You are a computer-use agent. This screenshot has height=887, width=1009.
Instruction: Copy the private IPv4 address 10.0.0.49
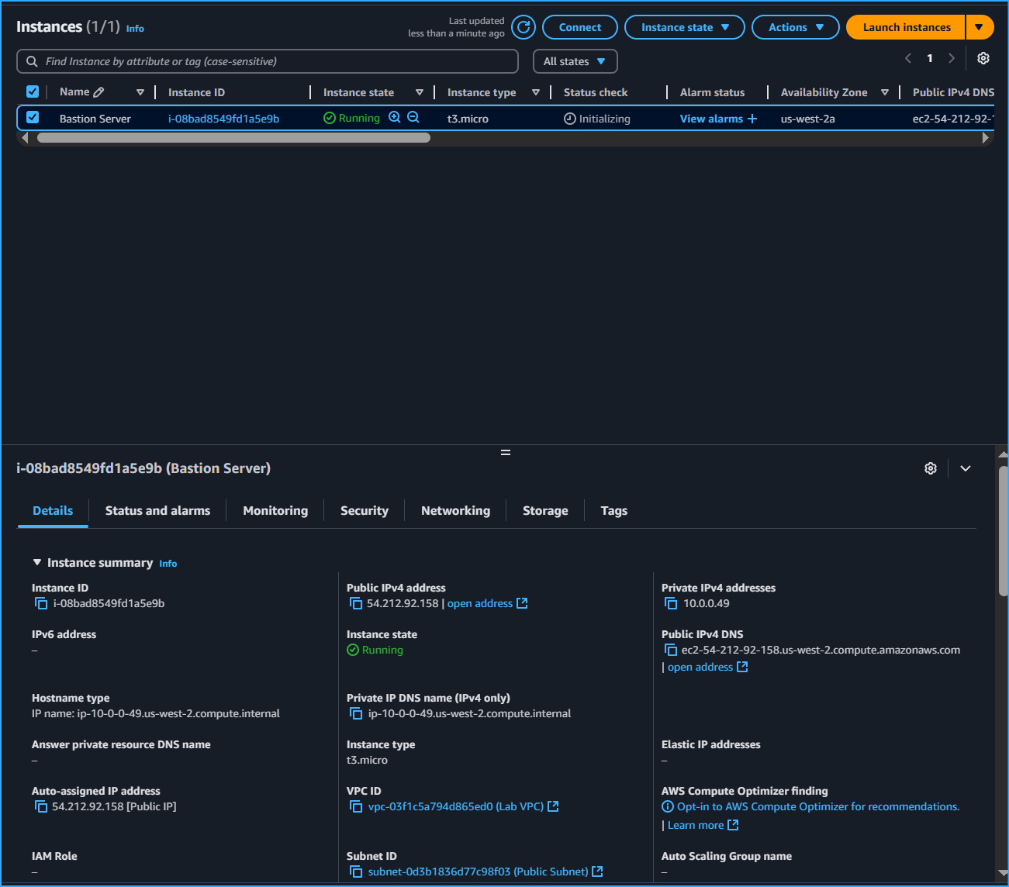click(x=671, y=604)
